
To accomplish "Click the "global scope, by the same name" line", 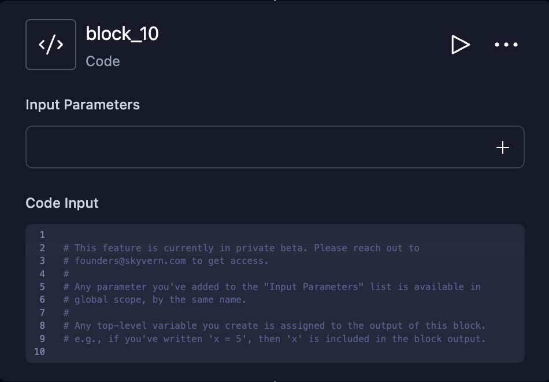I will pos(155,300).
